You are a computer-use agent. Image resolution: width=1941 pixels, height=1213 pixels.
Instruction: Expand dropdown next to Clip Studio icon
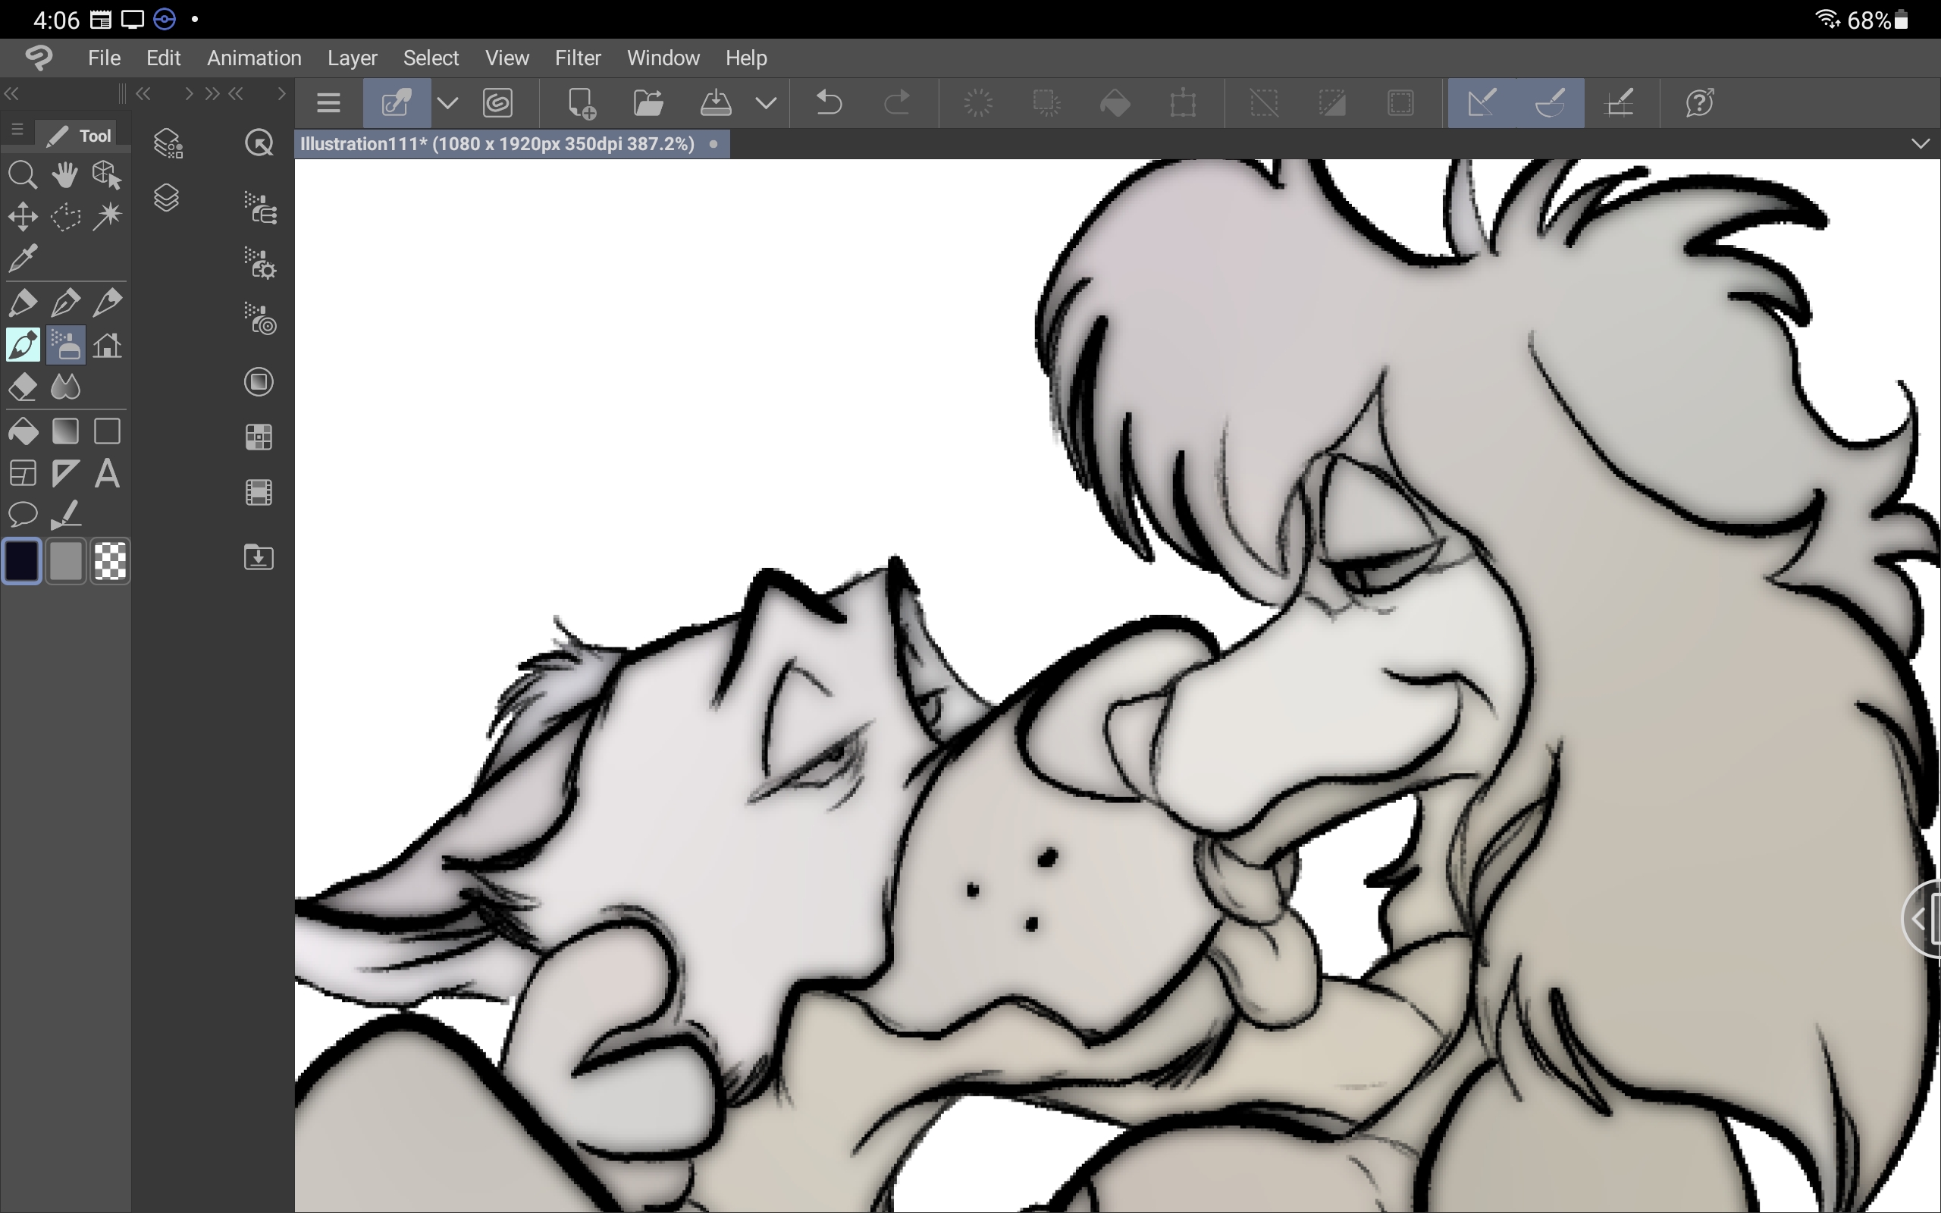447,102
